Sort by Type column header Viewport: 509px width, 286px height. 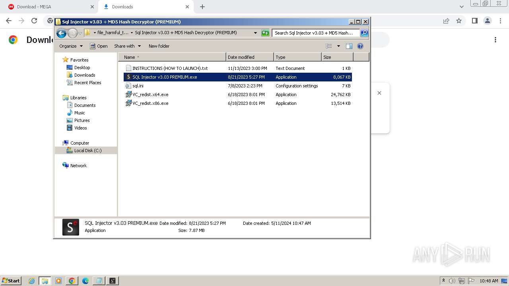(x=297, y=57)
